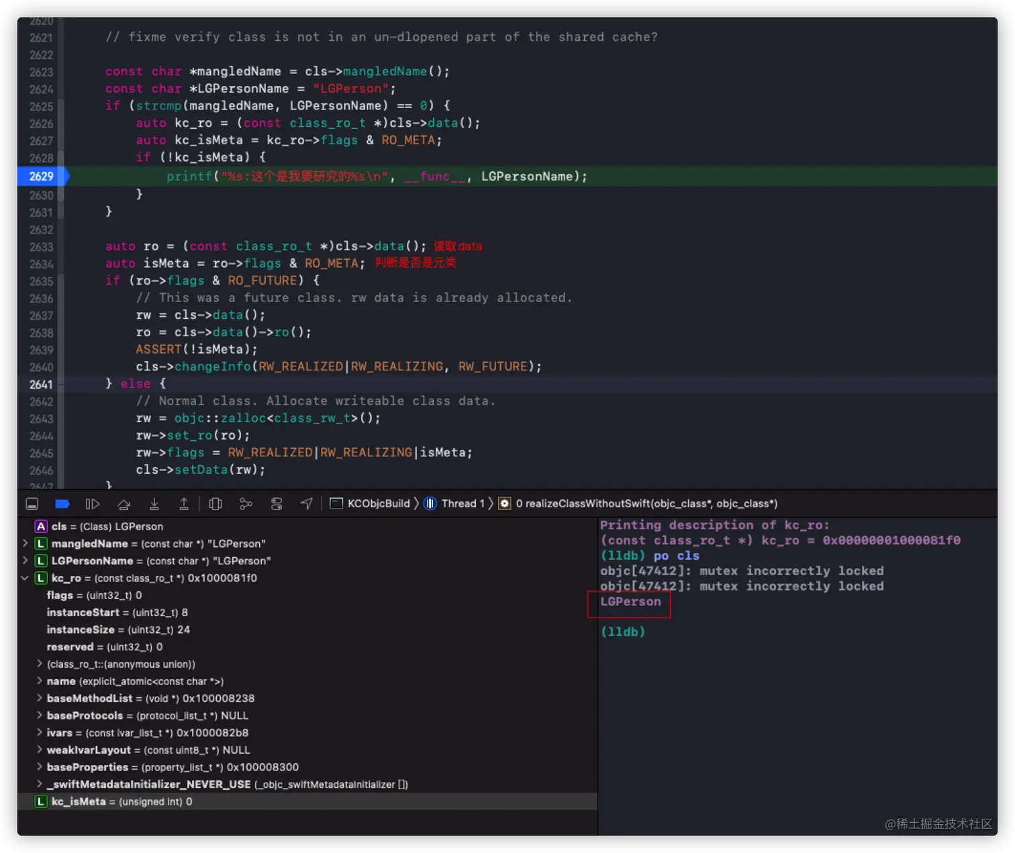The height and width of the screenshot is (853, 1015).
Task: Expand the ivars member
Action: pyautogui.click(x=40, y=733)
